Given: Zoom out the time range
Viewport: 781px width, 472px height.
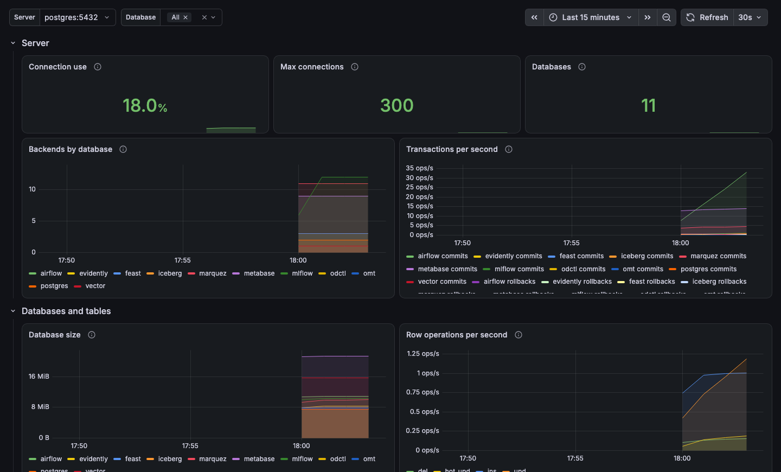Looking at the screenshot, I should pos(667,17).
